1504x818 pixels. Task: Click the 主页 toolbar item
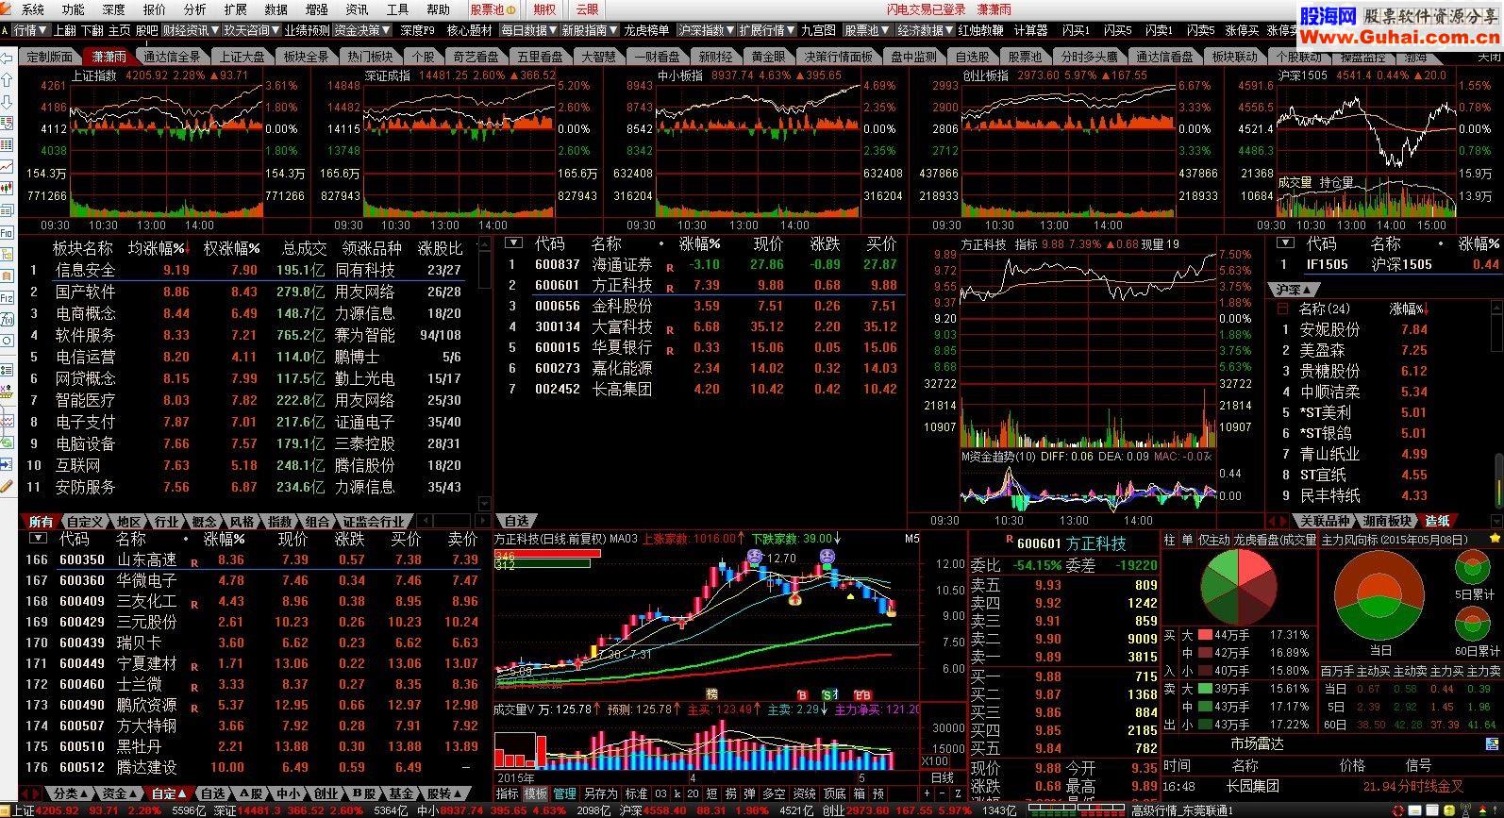click(x=120, y=30)
